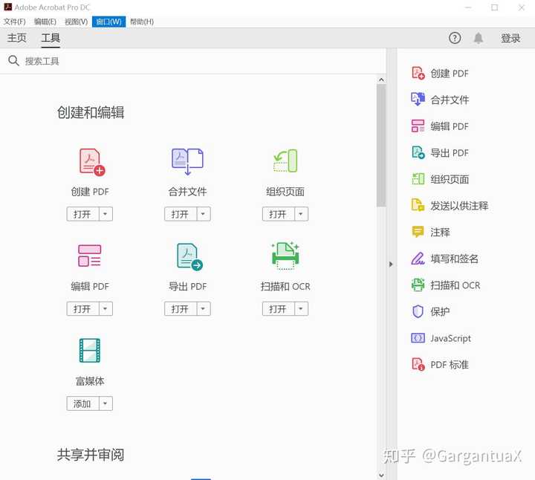Click the 创建 PDF large tool icon

tap(92, 162)
